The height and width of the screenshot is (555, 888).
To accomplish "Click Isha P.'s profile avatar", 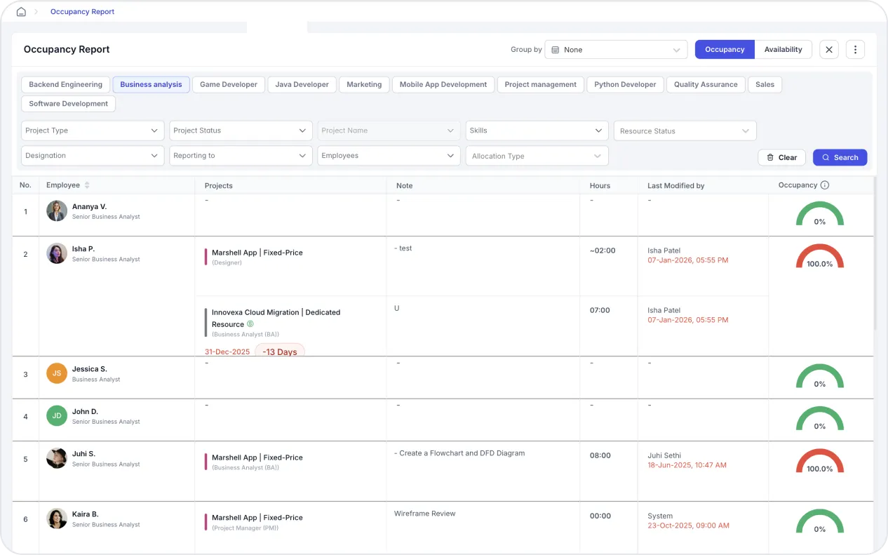I will [x=57, y=253].
